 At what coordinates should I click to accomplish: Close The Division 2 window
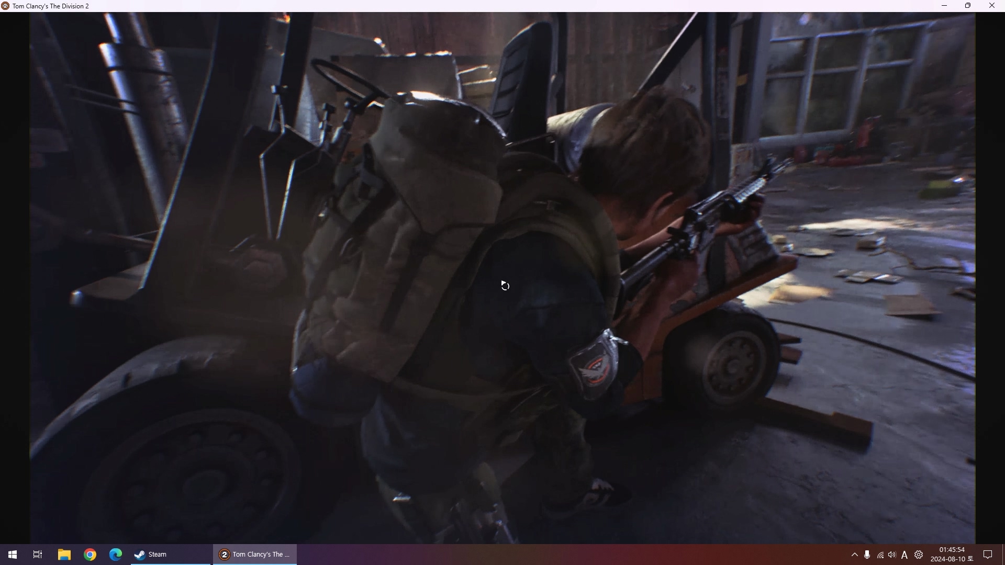tap(992, 6)
